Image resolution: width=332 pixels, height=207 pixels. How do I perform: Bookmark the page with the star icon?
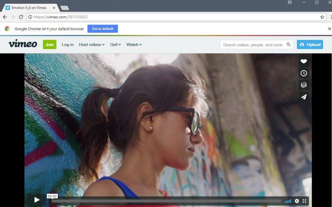(x=322, y=17)
